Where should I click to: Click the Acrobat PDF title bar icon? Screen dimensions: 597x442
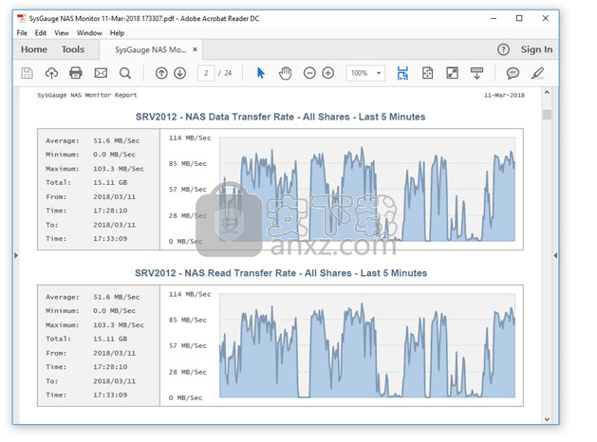click(21, 18)
